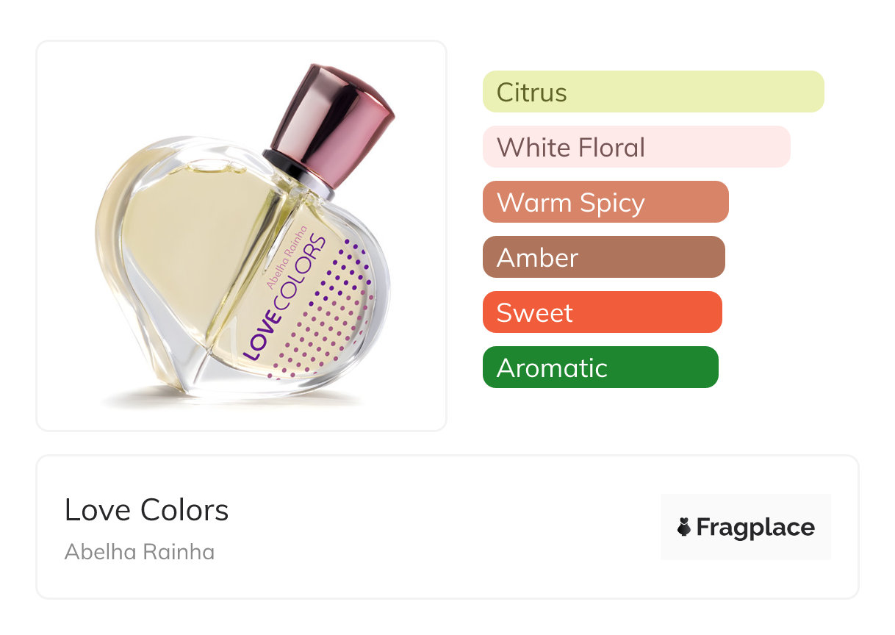Click the Fragplace wordmark text

click(x=755, y=527)
